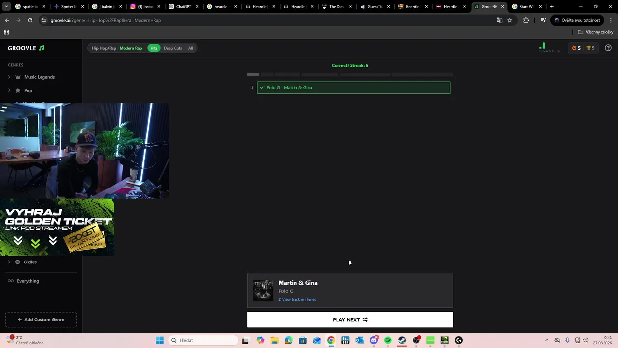Viewport: 618px width, 348px height.
Task: Click the volume icon in system tray
Action: [586, 340]
